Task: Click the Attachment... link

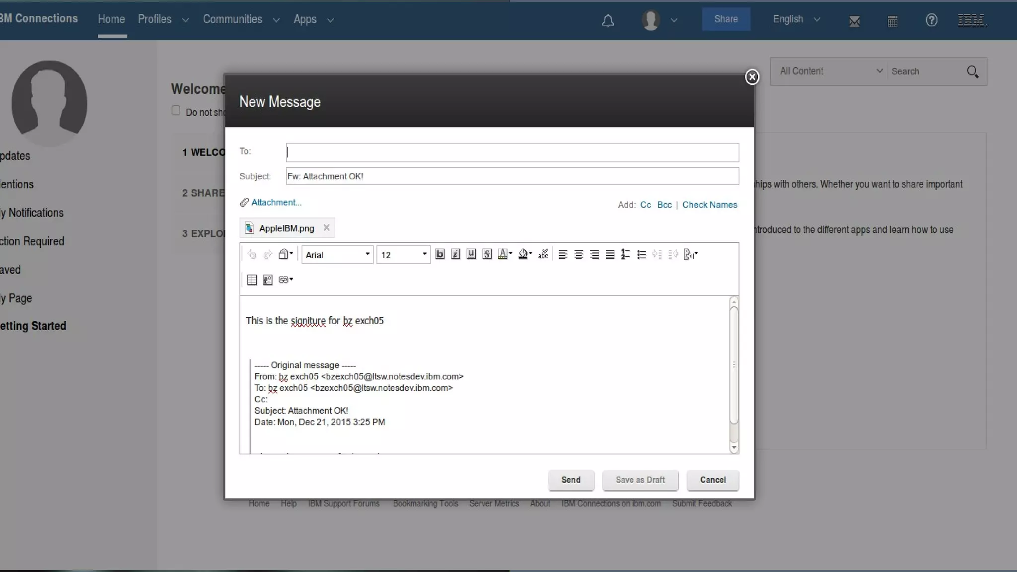Action: 276,202
